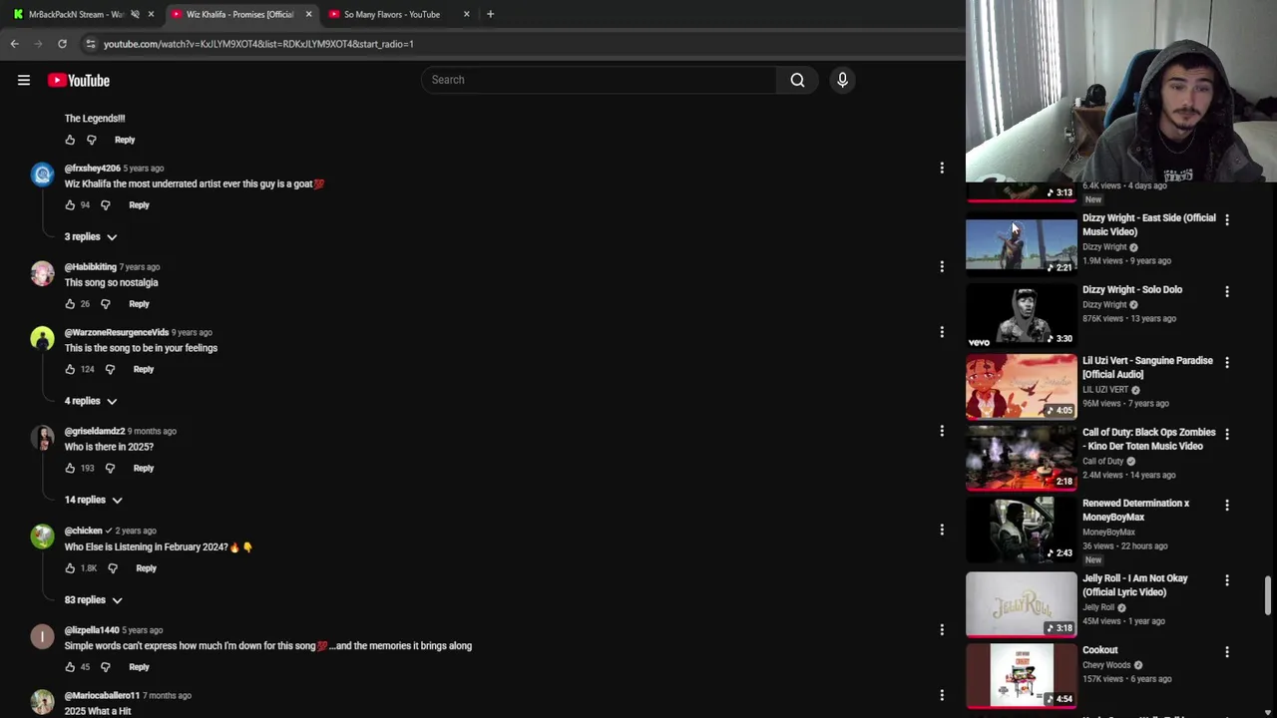Reload the page with the refresh icon
Screen dimensions: 1277x718
tap(62, 44)
